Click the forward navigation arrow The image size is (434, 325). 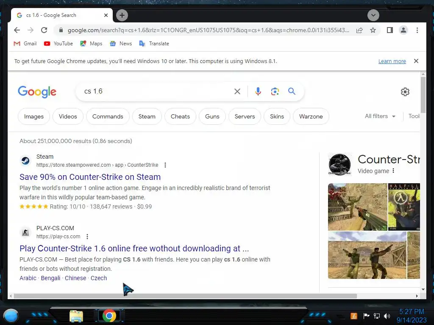pos(31,30)
